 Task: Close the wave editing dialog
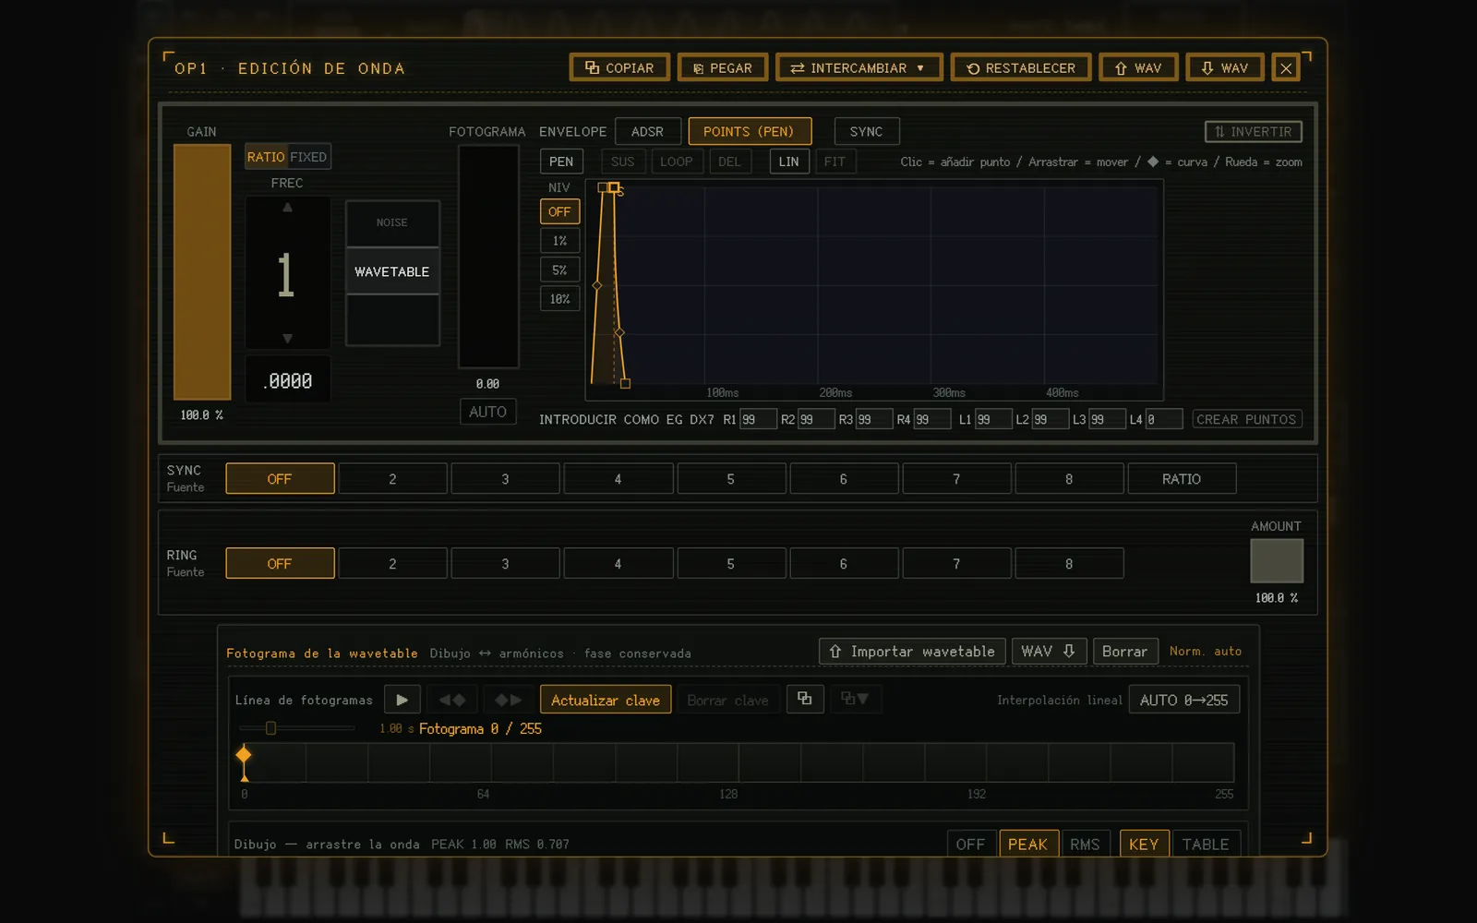coord(1286,68)
